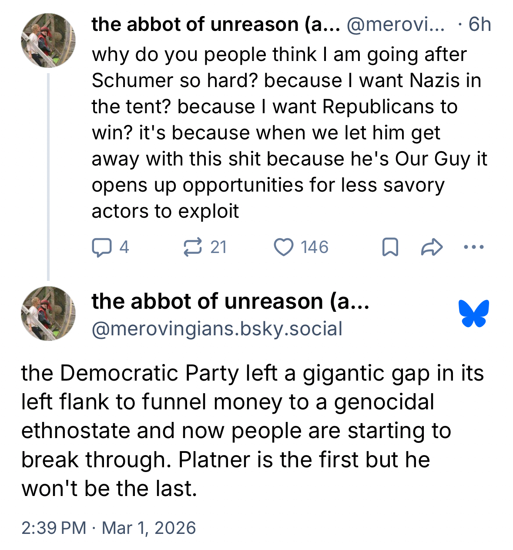The width and height of the screenshot is (513, 550).
Task: Click the lower post's display name
Action: coord(230,301)
